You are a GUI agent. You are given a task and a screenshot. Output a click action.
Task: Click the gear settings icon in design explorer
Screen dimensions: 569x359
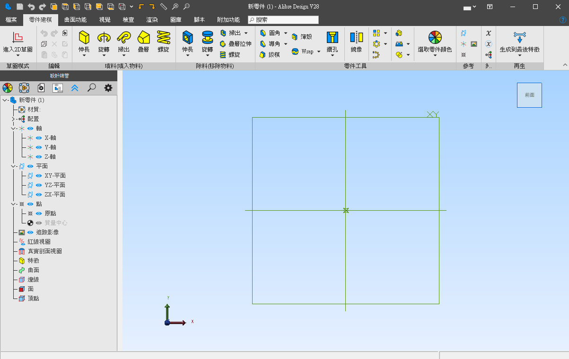click(108, 88)
